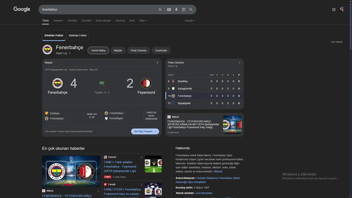The width and height of the screenshot is (352, 198).
Task: Select Maçlar chip
Action: (118, 51)
